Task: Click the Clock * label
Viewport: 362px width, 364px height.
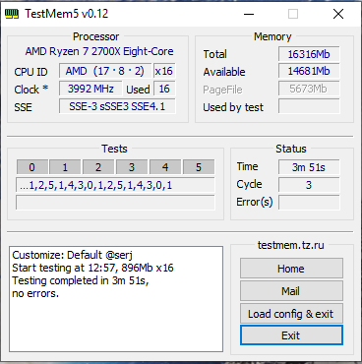Action: pyautogui.click(x=31, y=90)
